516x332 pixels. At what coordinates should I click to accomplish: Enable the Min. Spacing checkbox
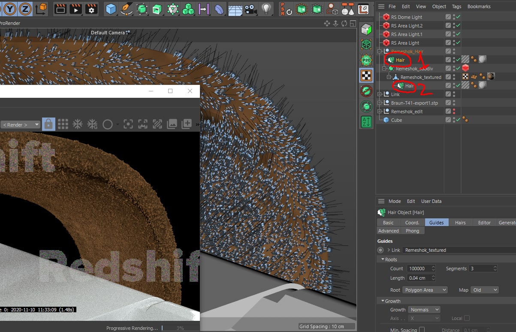tap(422, 330)
